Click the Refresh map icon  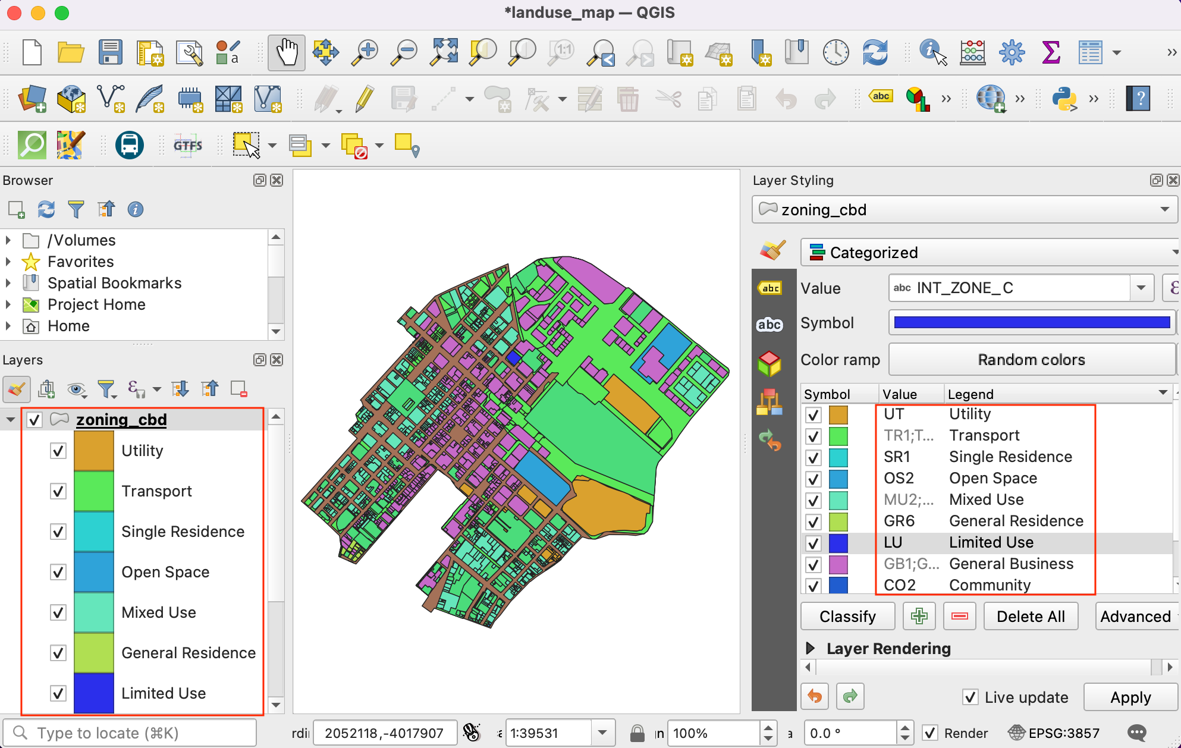click(875, 53)
